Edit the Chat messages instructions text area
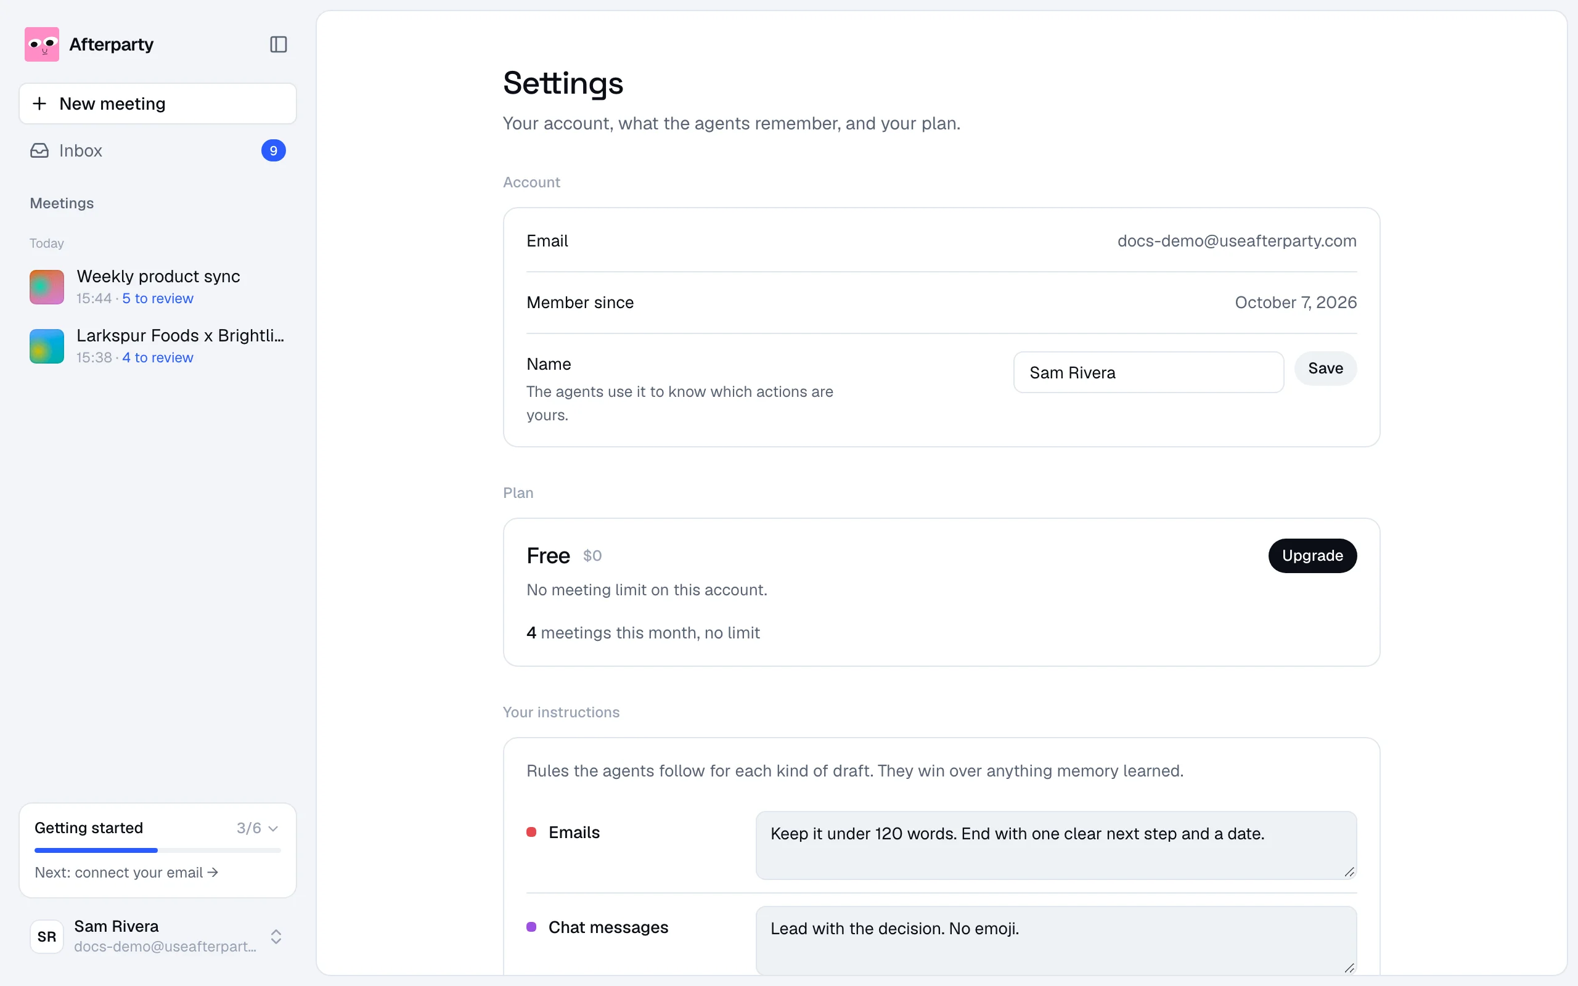This screenshot has width=1578, height=986. pyautogui.click(x=1057, y=940)
